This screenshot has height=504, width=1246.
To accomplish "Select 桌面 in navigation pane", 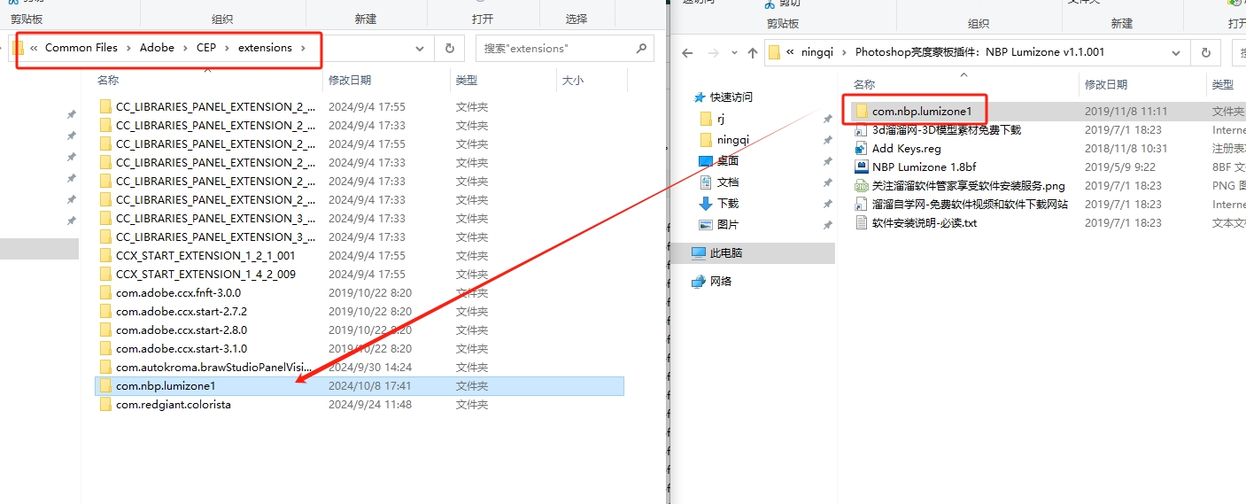I will point(728,160).
